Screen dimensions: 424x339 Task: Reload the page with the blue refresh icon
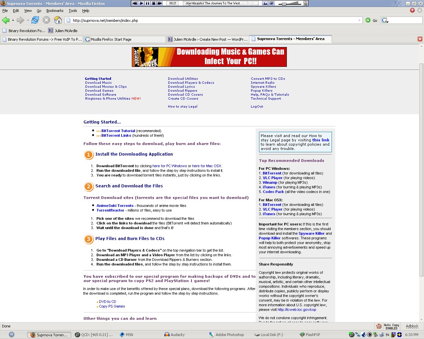coord(35,20)
